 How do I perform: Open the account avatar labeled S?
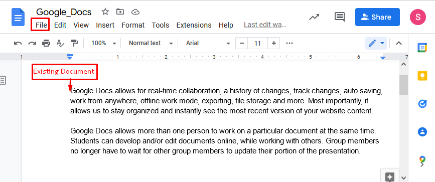(417, 17)
